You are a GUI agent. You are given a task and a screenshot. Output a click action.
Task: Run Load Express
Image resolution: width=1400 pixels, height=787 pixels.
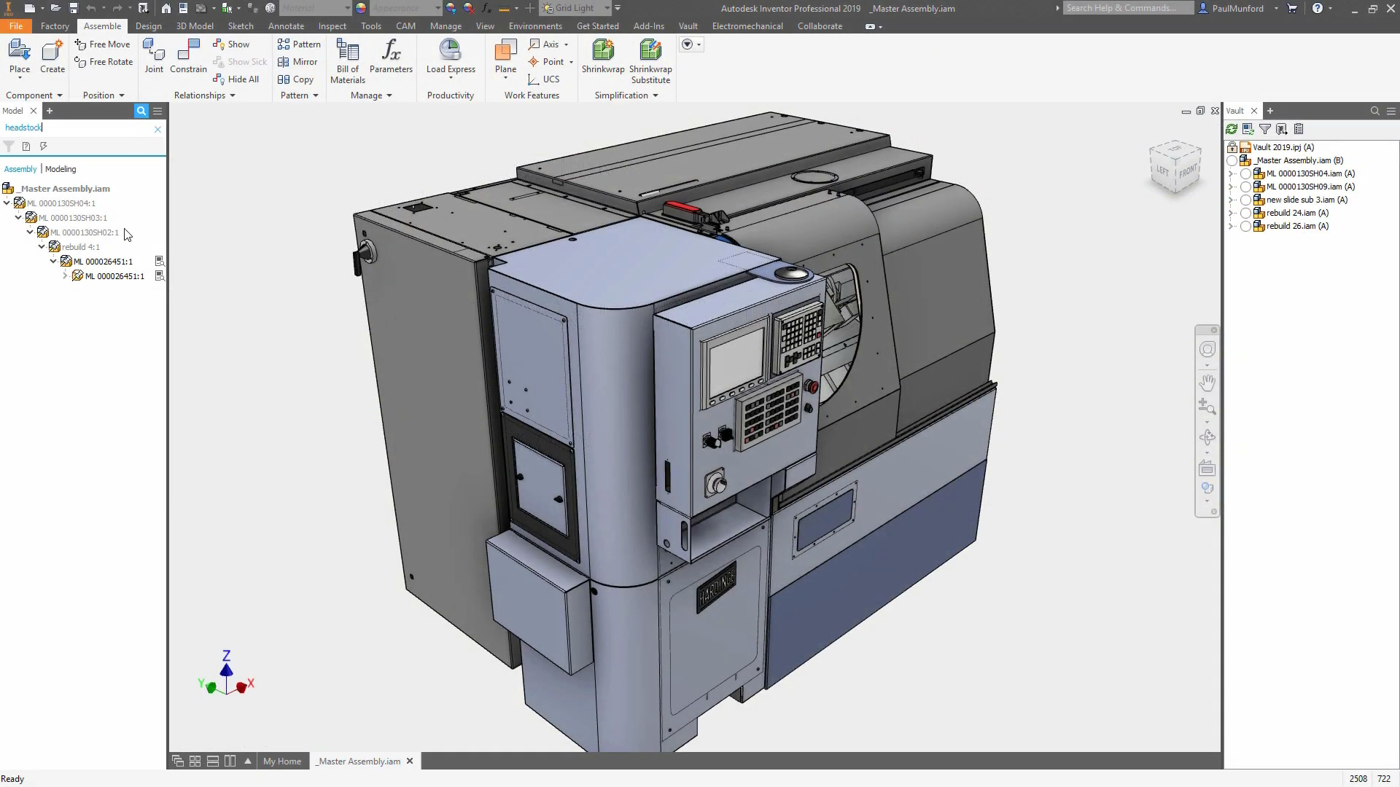[451, 57]
